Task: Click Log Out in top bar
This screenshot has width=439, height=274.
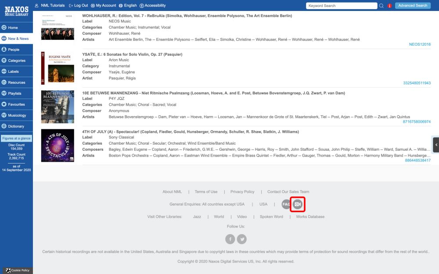Action: point(79,5)
